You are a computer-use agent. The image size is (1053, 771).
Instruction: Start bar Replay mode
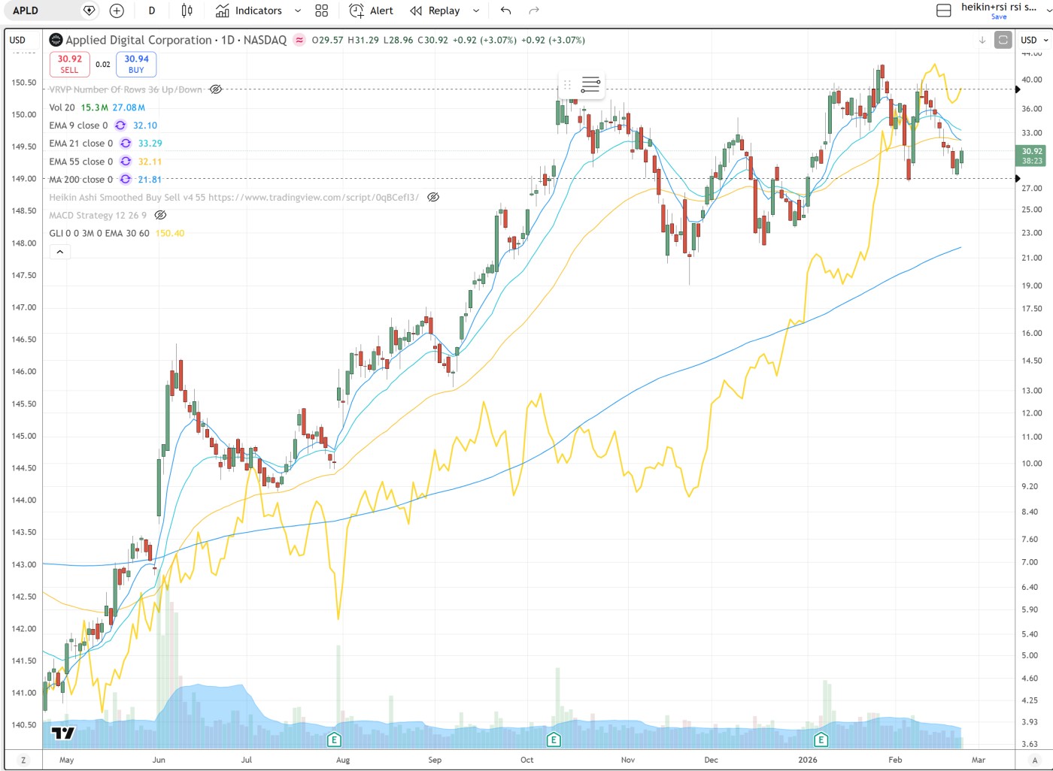(435, 11)
